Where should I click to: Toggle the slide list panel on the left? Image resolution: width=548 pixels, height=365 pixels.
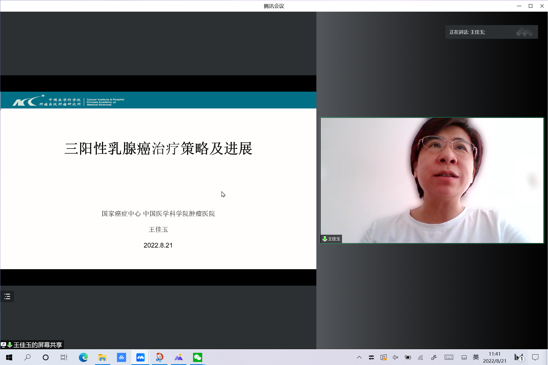pyautogui.click(x=7, y=296)
